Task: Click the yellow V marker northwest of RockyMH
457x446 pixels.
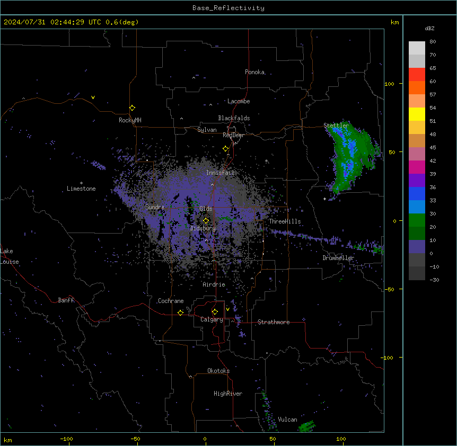Action: pyautogui.click(x=93, y=97)
